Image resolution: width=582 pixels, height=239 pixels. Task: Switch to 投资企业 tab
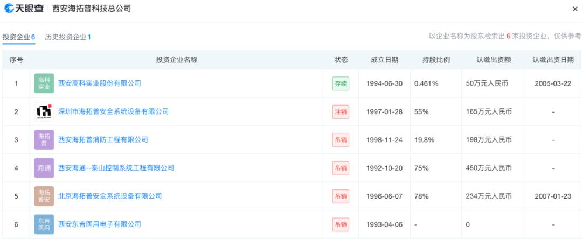18,37
